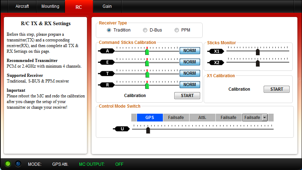This screenshot has height=170, width=302.
Task: Click the U channel label icon
Action: (122, 129)
